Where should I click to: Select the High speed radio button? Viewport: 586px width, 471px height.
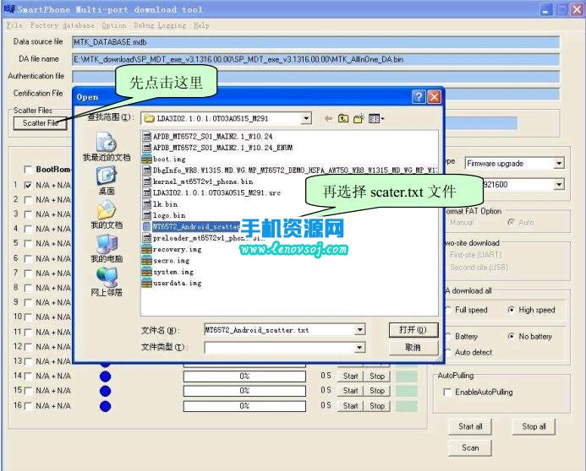pyautogui.click(x=512, y=310)
